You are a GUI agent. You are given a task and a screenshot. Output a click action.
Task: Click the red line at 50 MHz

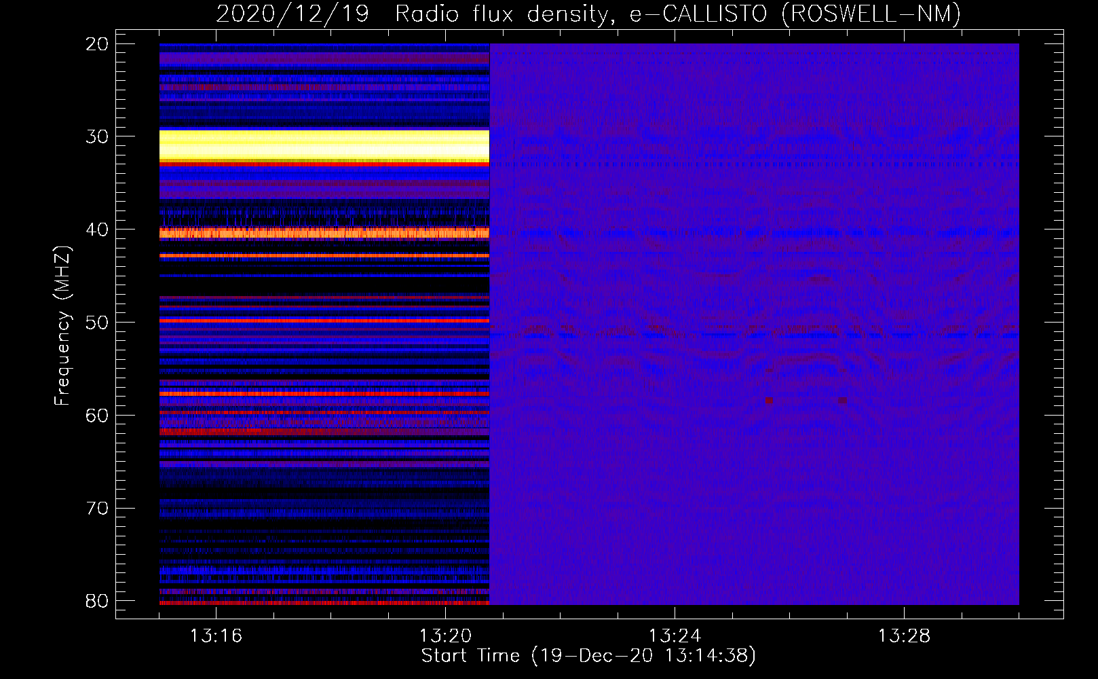(324, 320)
